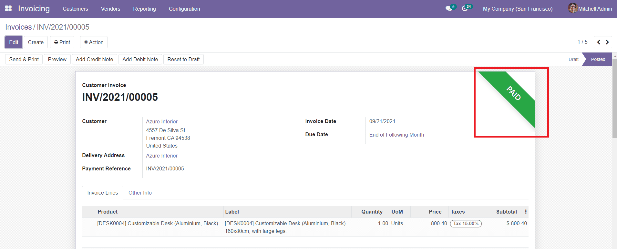Open the Reporting menu
The image size is (617, 249).
[144, 9]
